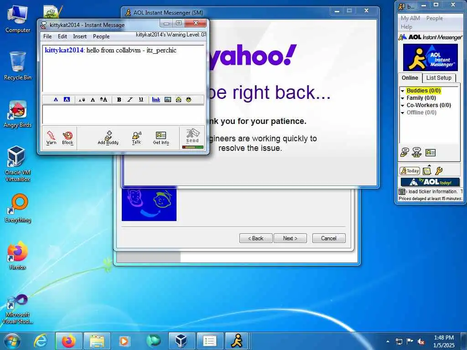
Task: Collapse the Co-Workers (0/0) group
Action: pos(402,105)
